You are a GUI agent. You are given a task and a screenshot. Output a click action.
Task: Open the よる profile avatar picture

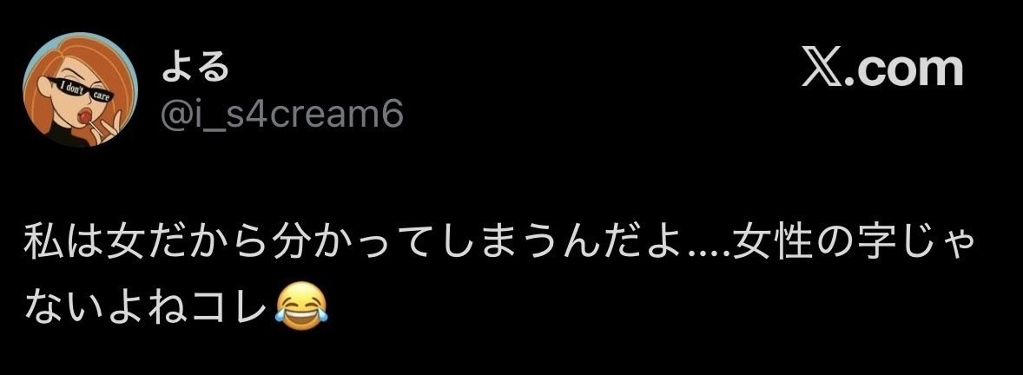(x=80, y=89)
